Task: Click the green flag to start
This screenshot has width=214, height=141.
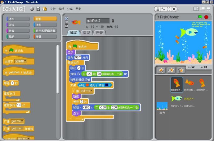Action: tap(200, 17)
